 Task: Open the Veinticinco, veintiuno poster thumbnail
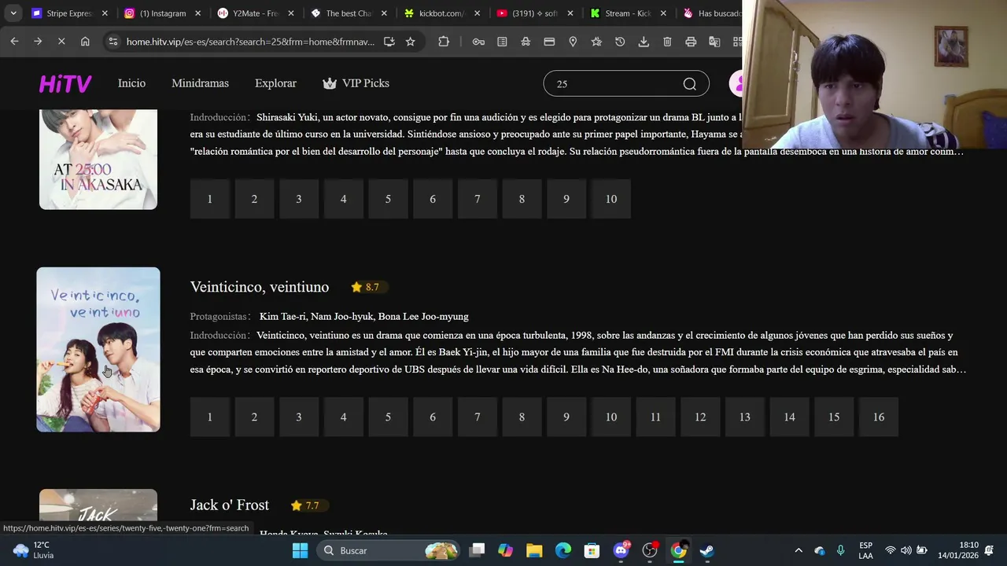98,350
